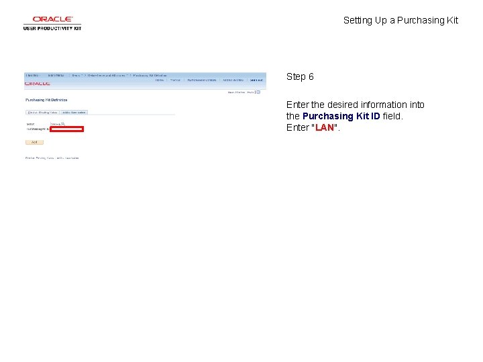Open the Worklist link

click(x=175, y=80)
